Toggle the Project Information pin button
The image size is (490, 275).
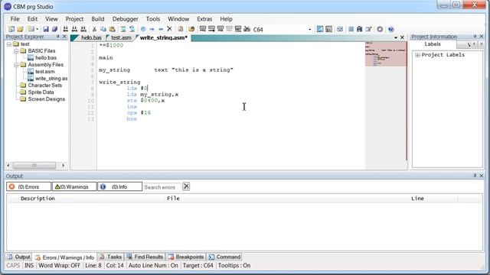(x=475, y=37)
